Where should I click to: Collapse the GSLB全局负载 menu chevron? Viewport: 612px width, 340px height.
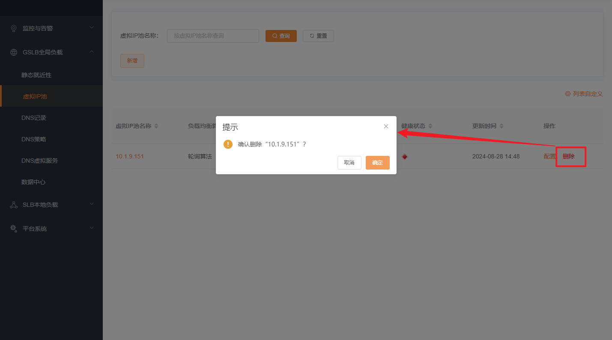(x=91, y=52)
